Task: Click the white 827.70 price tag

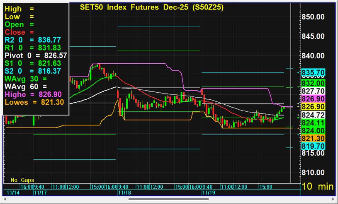Action: point(313,91)
